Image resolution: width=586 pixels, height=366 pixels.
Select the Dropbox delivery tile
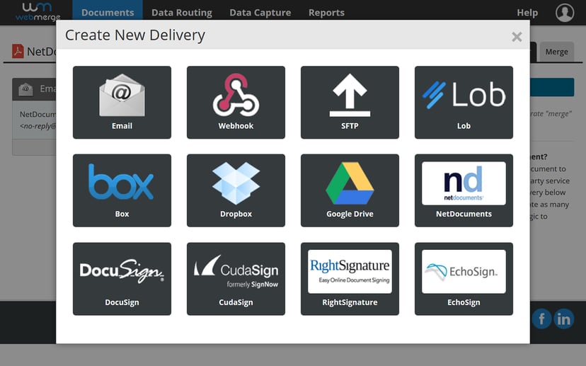pos(236,190)
